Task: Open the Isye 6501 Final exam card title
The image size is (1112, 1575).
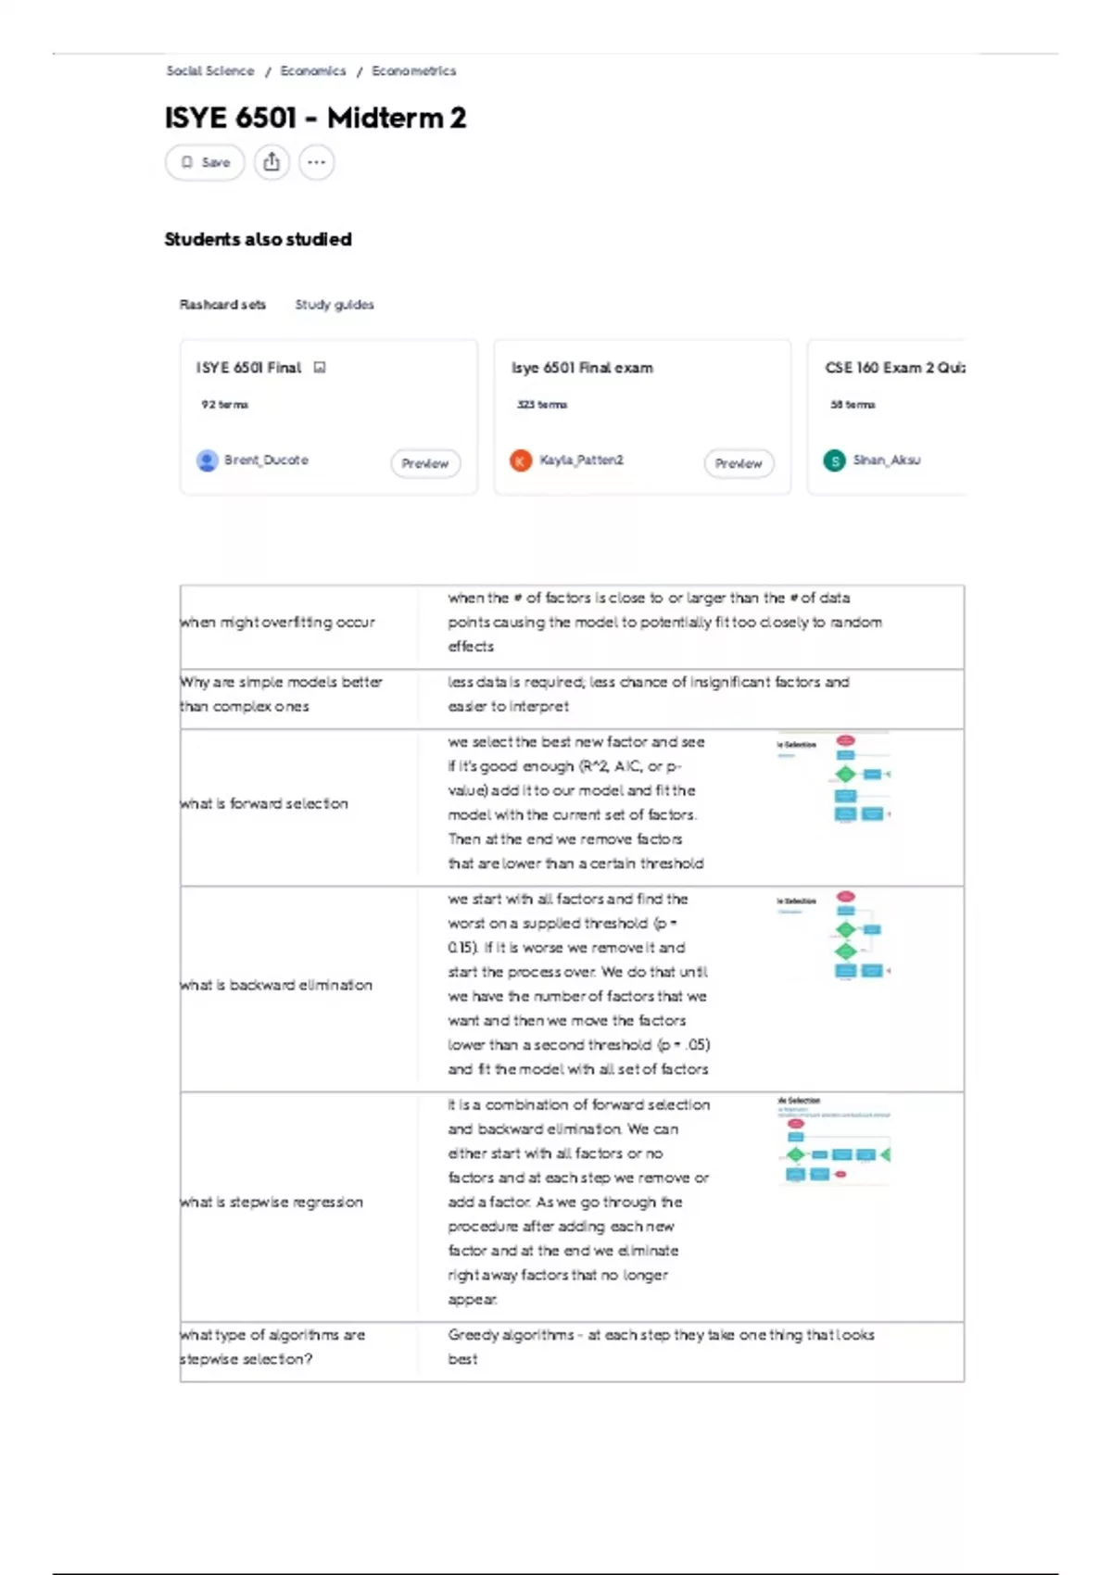Action: click(x=582, y=368)
